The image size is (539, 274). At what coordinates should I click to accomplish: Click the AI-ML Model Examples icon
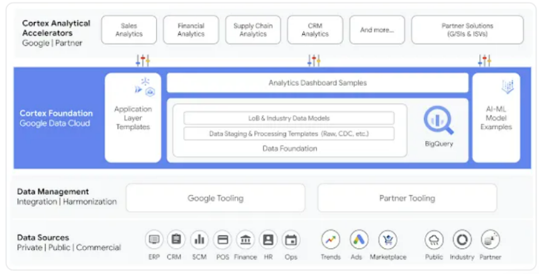508,86
